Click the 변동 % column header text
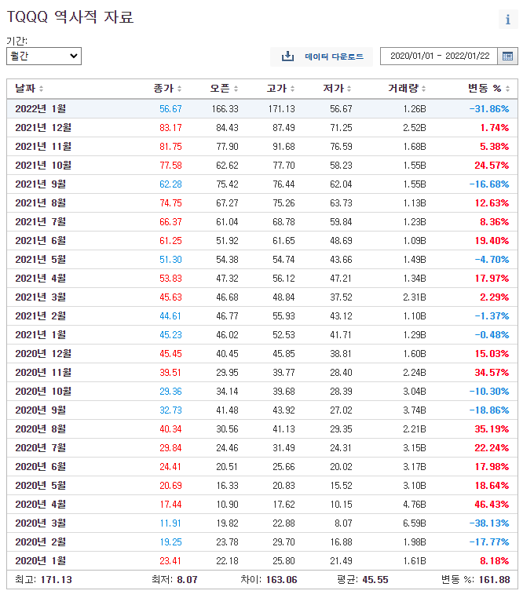 coord(485,89)
